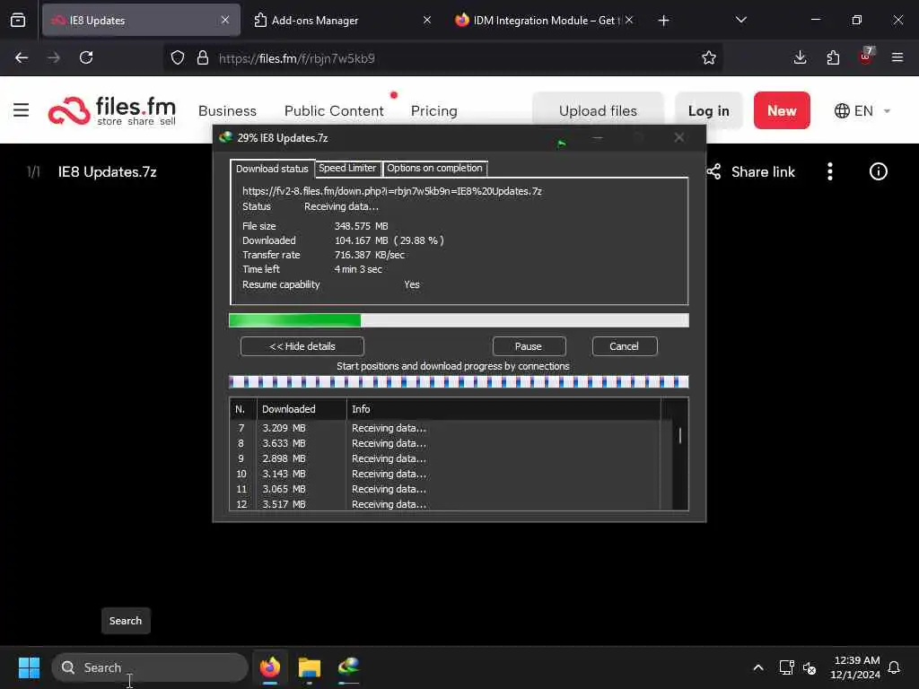Open the Windows Start menu
This screenshot has width=919, height=689.
(x=29, y=667)
